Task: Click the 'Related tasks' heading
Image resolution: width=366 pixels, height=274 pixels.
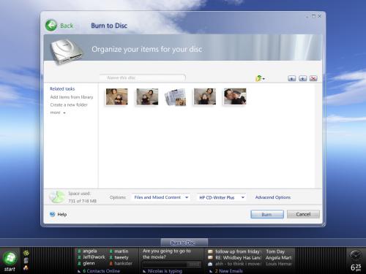Action: click(62, 88)
